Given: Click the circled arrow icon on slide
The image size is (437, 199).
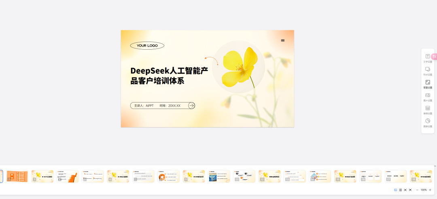Looking at the screenshot, I should 191,106.
